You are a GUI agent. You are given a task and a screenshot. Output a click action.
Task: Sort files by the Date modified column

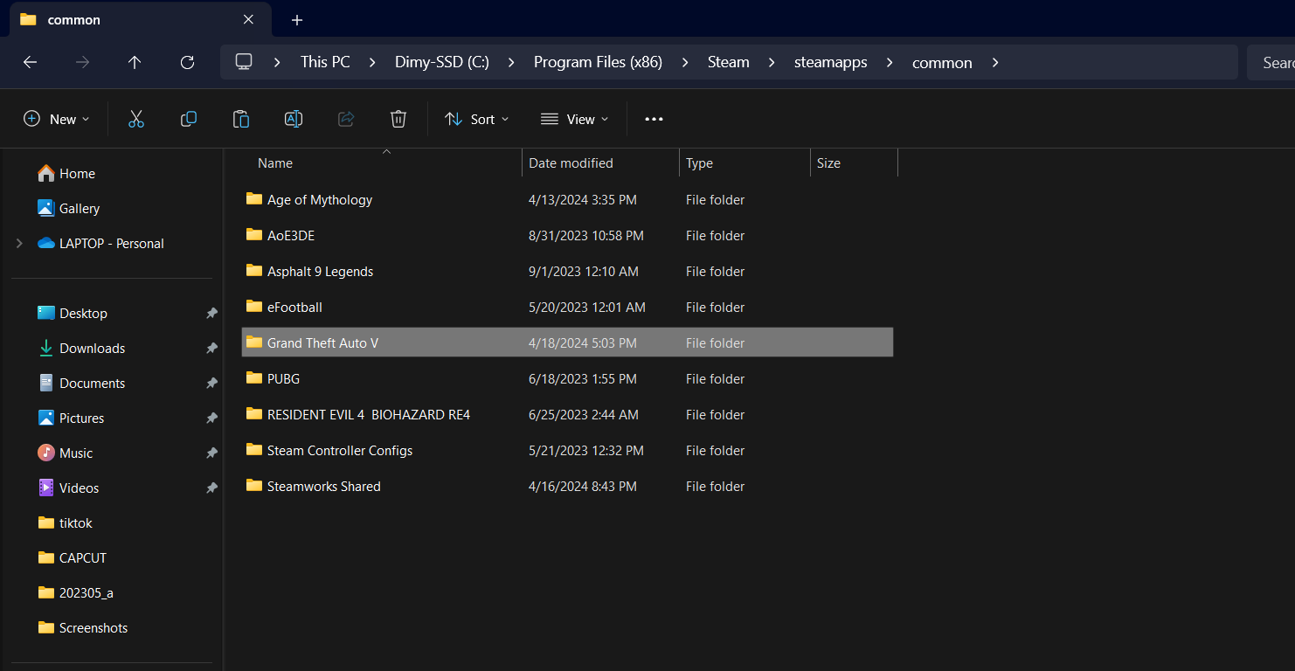tap(570, 163)
